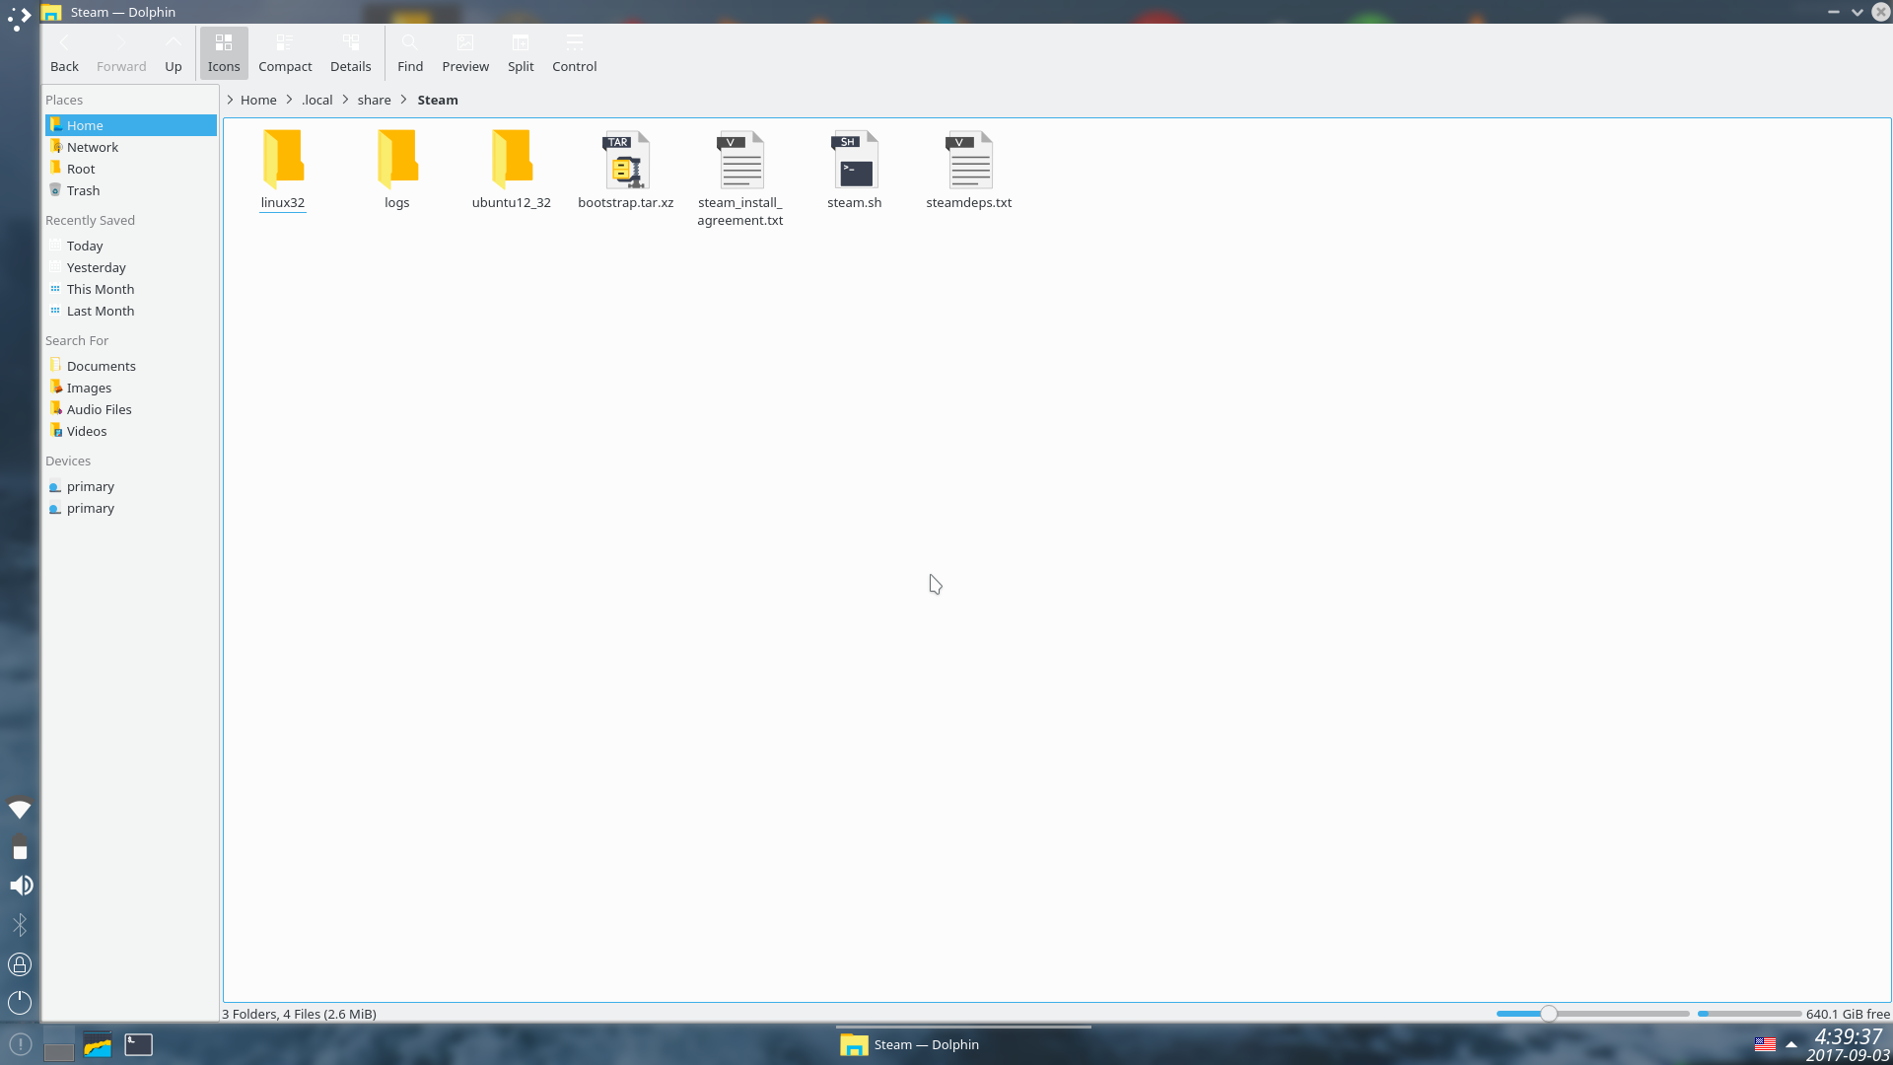This screenshot has height=1065, width=1893.
Task: Activate Steam — Dolphin taskbar entry
Action: pos(963,1044)
